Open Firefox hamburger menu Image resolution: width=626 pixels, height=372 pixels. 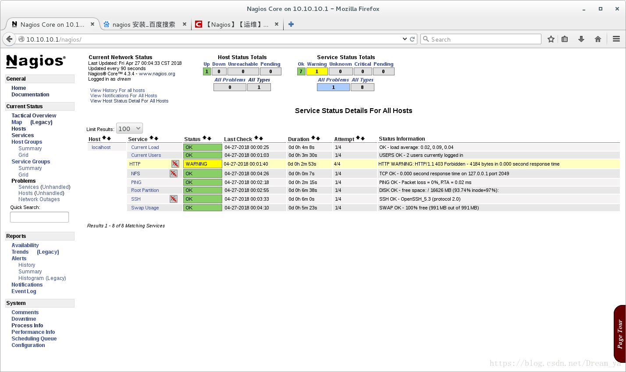(x=616, y=39)
